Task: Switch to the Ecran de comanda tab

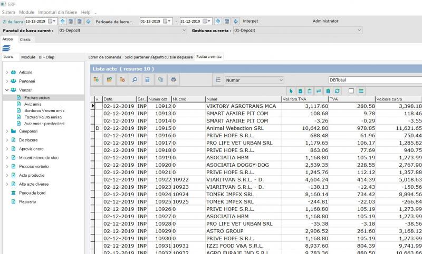Action: coord(104,56)
